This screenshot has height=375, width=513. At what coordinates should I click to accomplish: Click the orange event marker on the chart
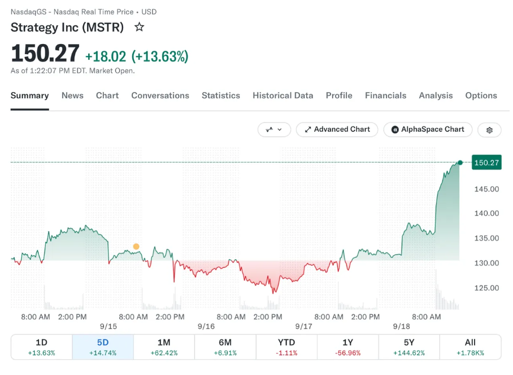(x=136, y=246)
